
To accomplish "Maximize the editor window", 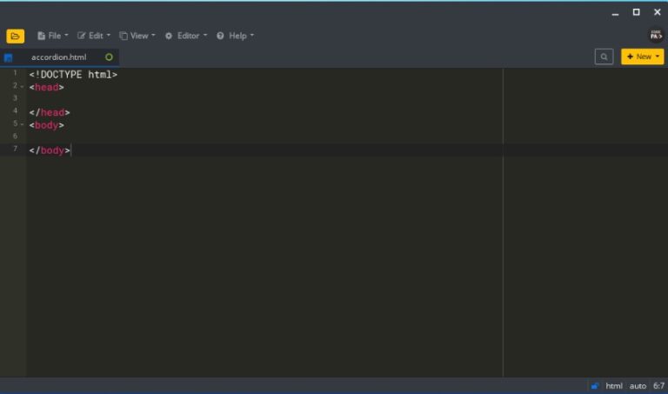I will click(x=636, y=12).
